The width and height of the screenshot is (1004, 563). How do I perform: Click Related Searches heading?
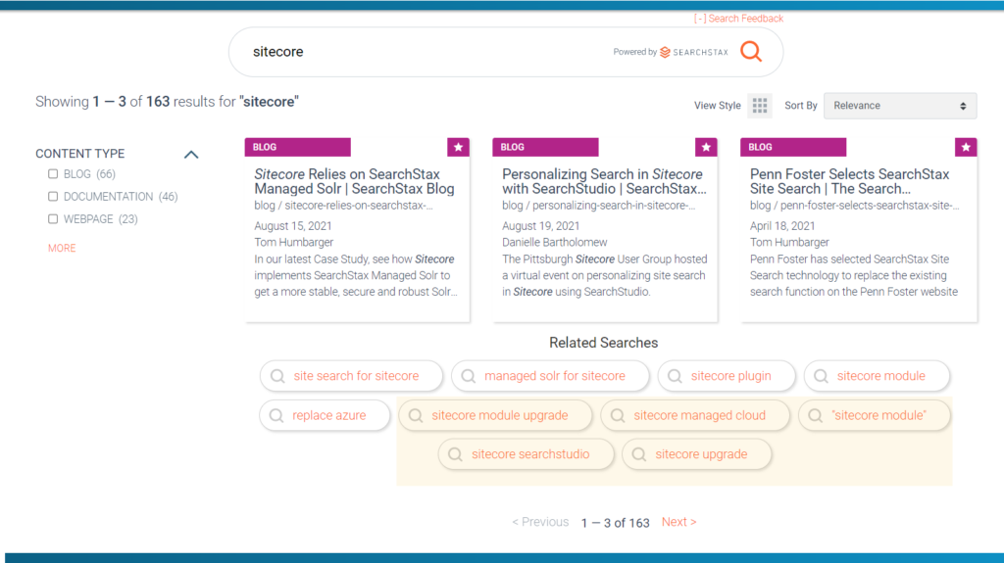[603, 343]
